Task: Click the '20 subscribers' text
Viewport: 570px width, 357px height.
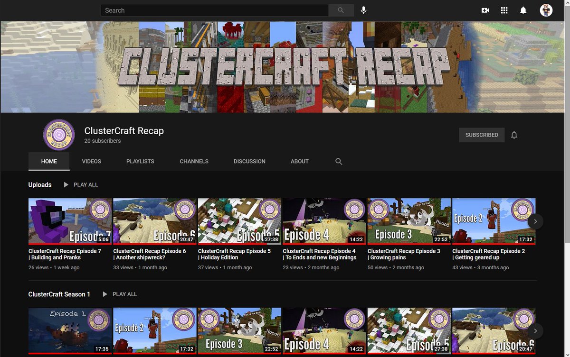Action: [x=103, y=141]
